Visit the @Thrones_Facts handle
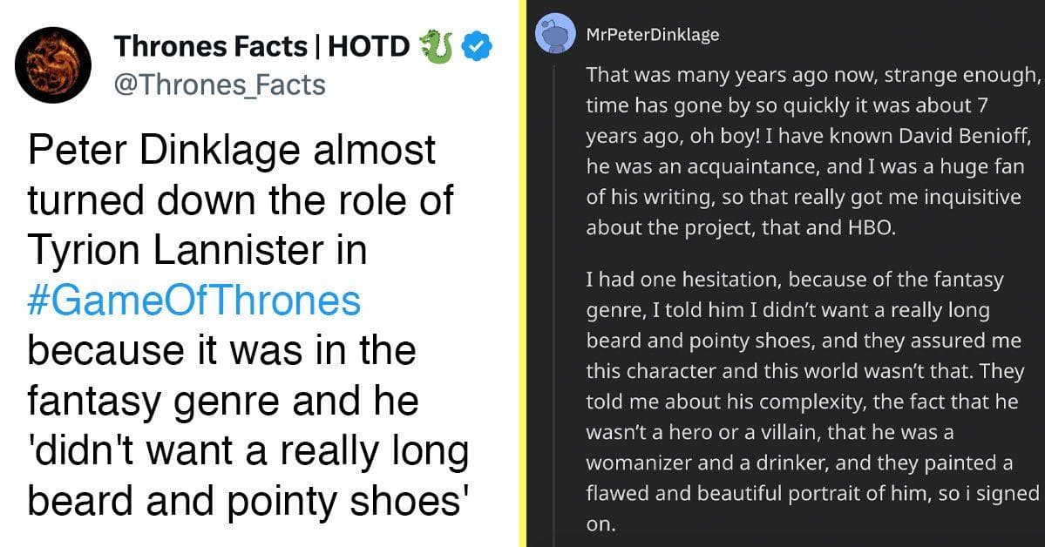Screen dimensions: 1045x547 (220, 85)
